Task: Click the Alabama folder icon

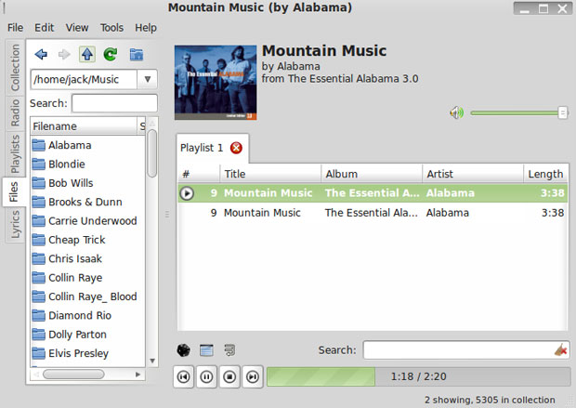Action: [x=39, y=145]
